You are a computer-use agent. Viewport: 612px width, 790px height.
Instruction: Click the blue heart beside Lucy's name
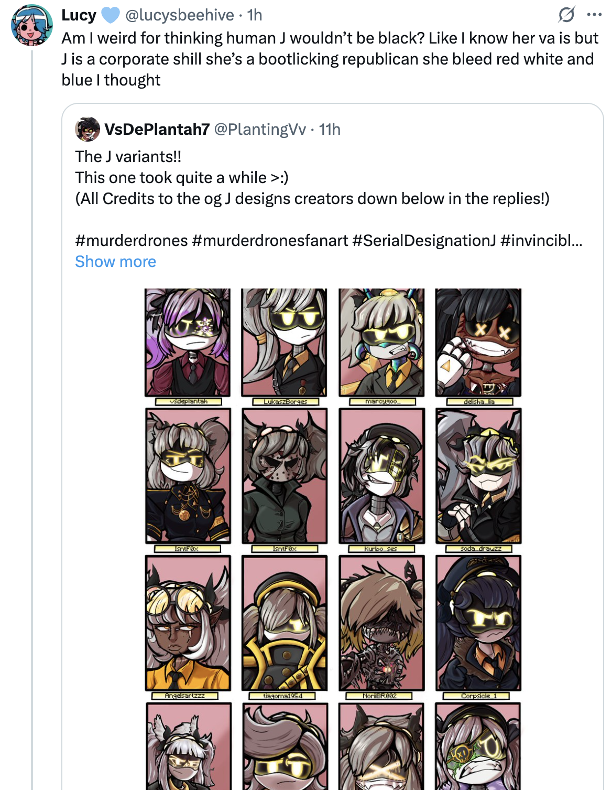click(x=110, y=15)
